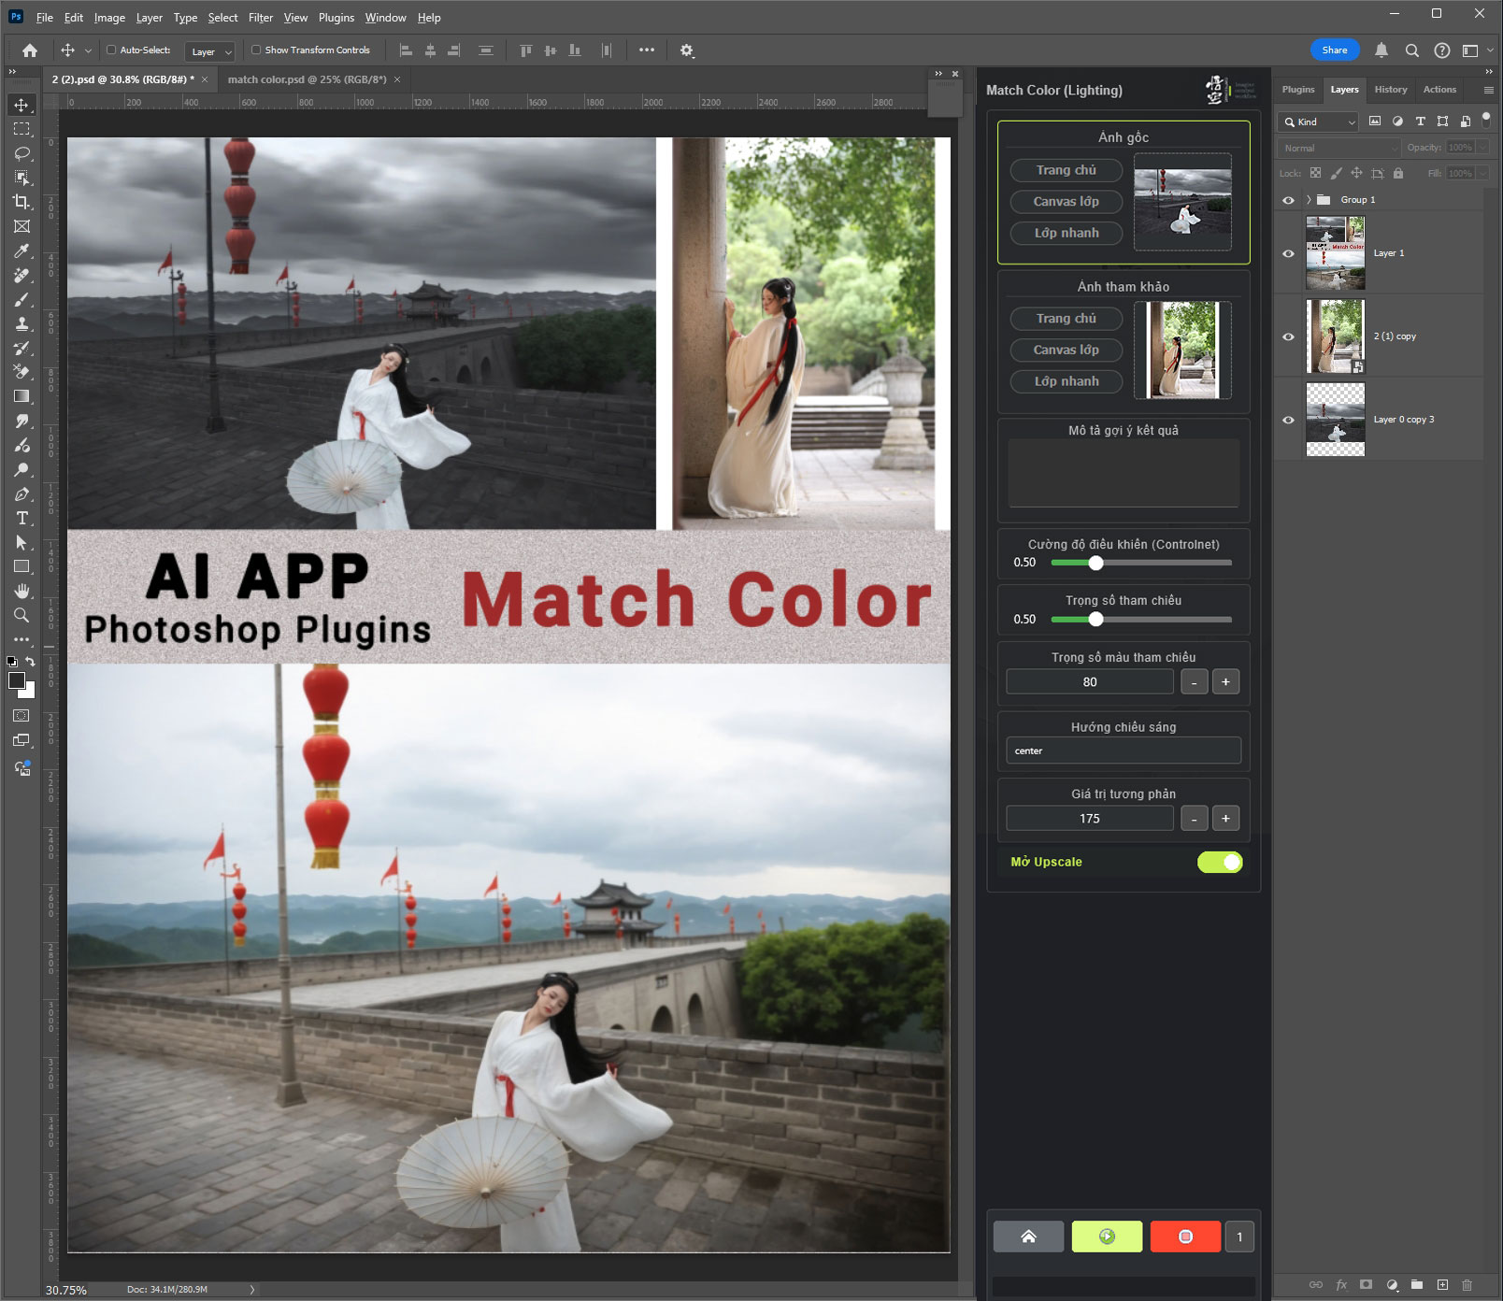Click the red stop button in plugin
The width and height of the screenshot is (1503, 1301).
pyautogui.click(x=1185, y=1237)
